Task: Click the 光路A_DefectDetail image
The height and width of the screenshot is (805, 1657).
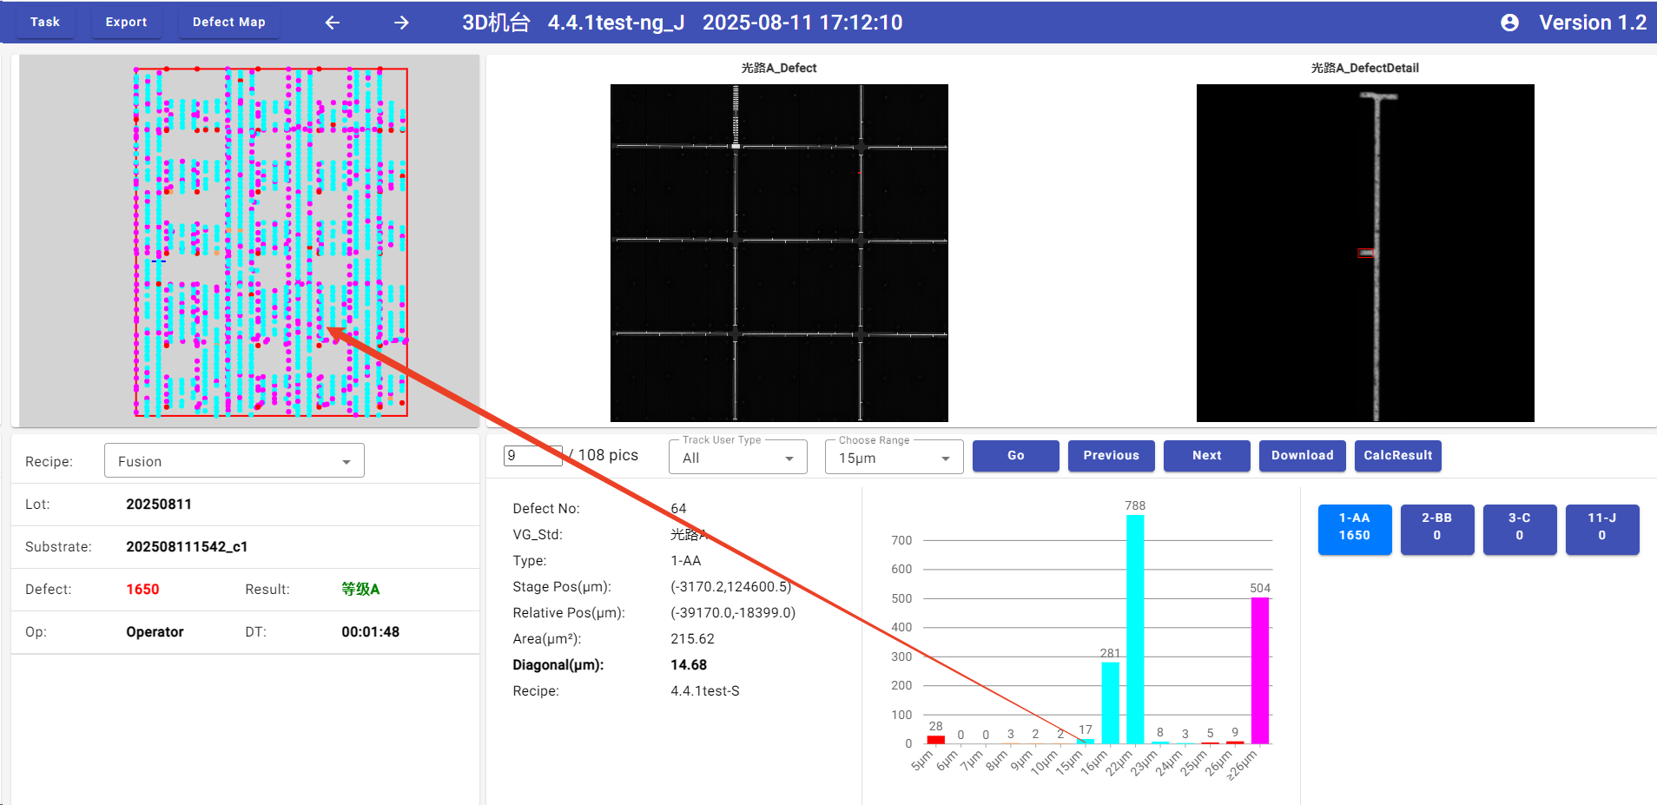Action: [x=1364, y=253]
